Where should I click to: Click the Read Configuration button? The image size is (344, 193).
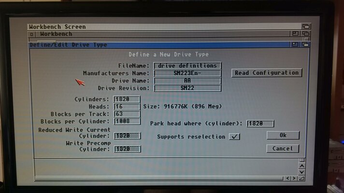coord(266,73)
